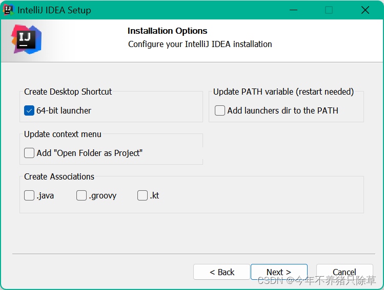Go to previous step with Back button
This screenshot has width=384, height=290.
[x=221, y=272]
